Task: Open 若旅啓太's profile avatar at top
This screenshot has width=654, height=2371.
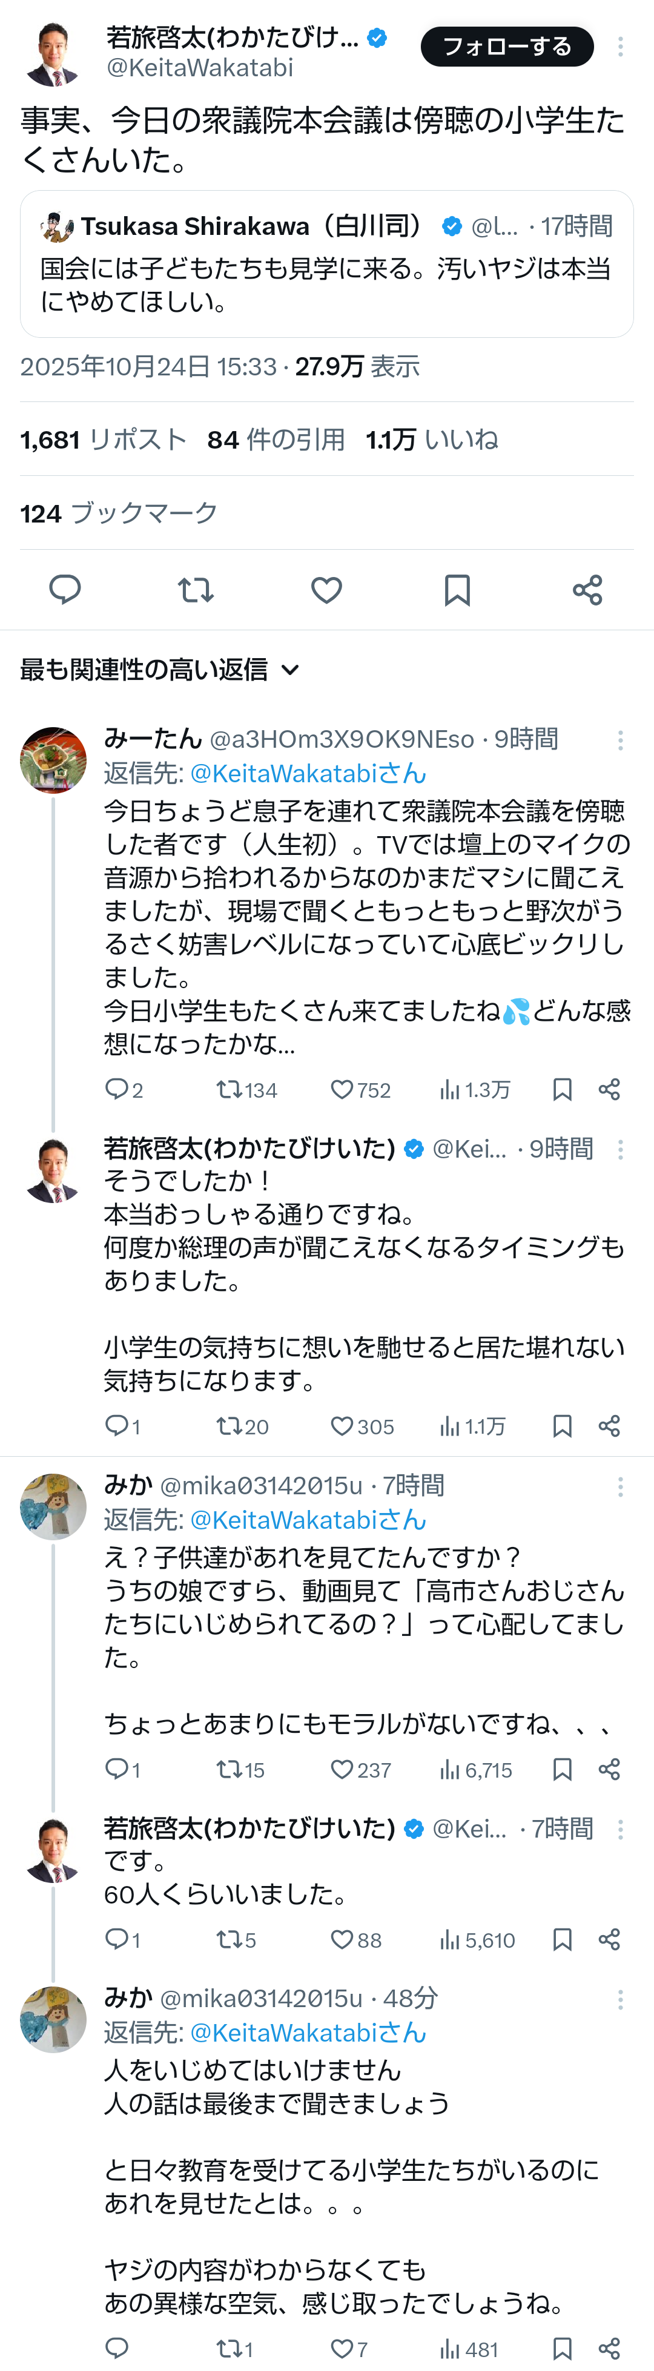Action: click(x=53, y=53)
